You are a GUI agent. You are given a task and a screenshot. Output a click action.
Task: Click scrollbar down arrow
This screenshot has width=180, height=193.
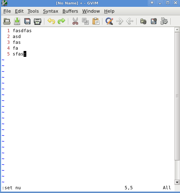point(177,182)
